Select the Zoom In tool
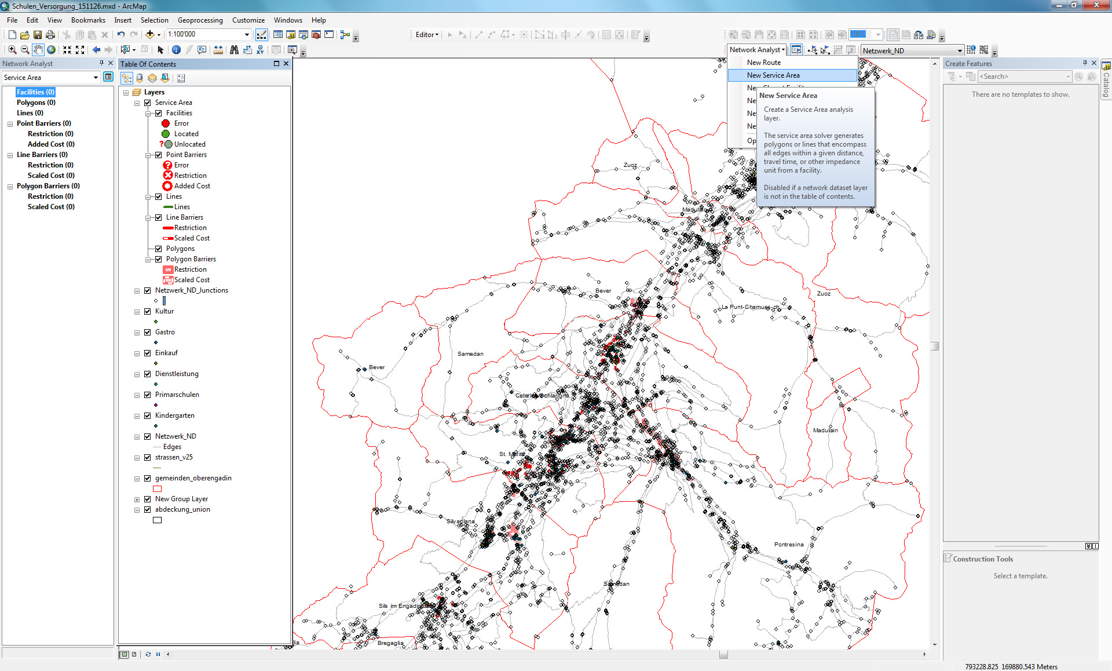Screen dimensions: 1112x671 12,50
